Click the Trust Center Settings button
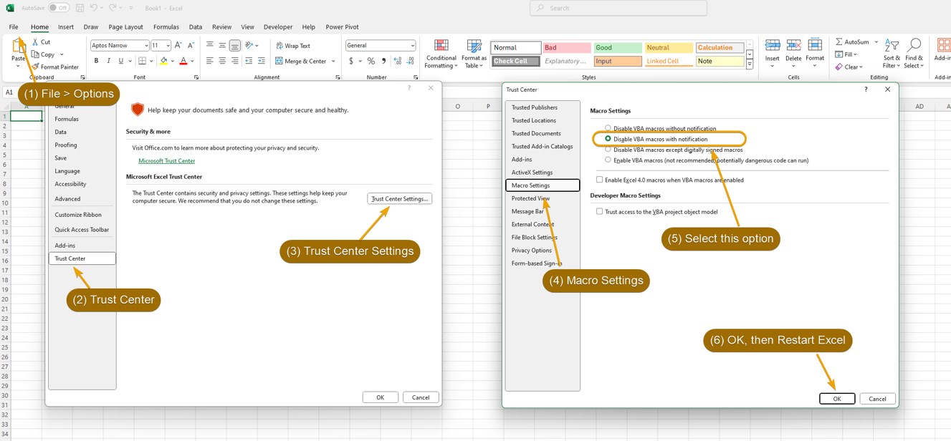This screenshot has height=441, width=951. pos(399,198)
